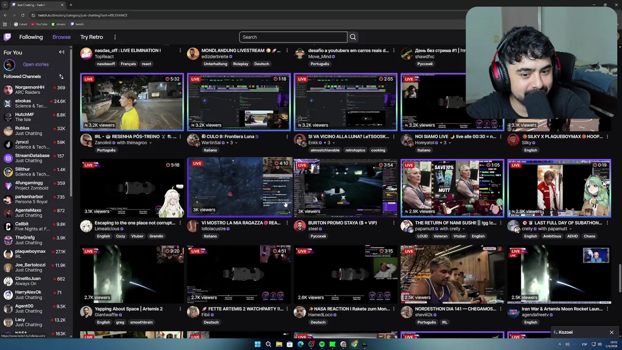Open options for nasdas_off stream card
622x350 pixels.
(x=180, y=51)
